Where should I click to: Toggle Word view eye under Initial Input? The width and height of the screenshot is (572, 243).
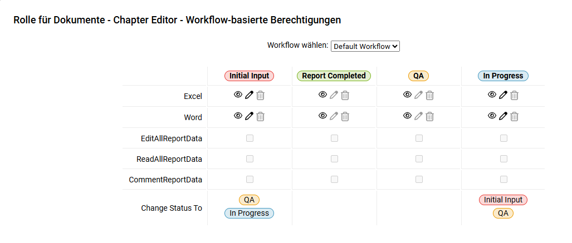coord(238,116)
